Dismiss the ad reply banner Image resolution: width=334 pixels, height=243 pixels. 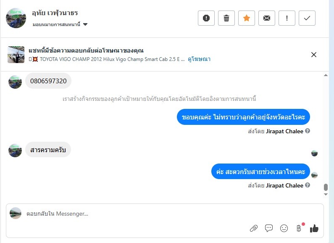click(313, 55)
